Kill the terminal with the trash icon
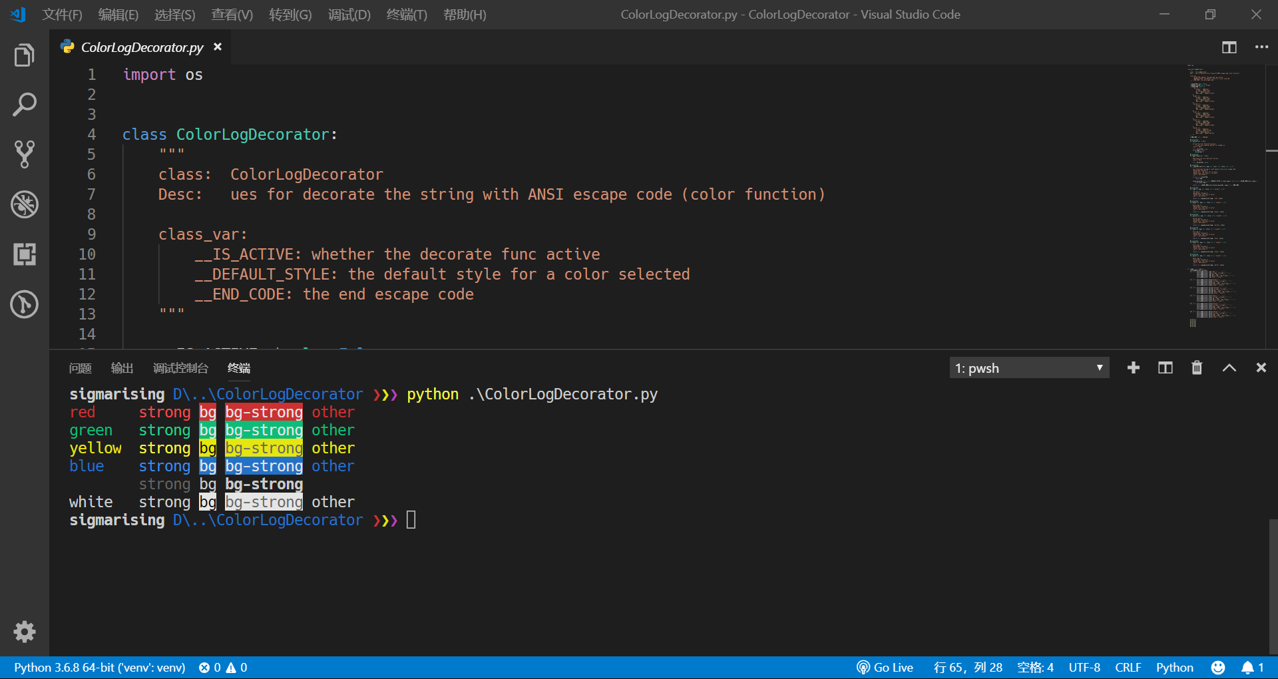 pyautogui.click(x=1196, y=367)
